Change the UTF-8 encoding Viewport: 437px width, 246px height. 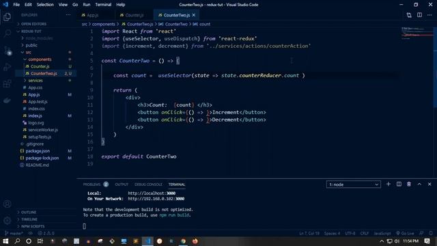[350, 233]
